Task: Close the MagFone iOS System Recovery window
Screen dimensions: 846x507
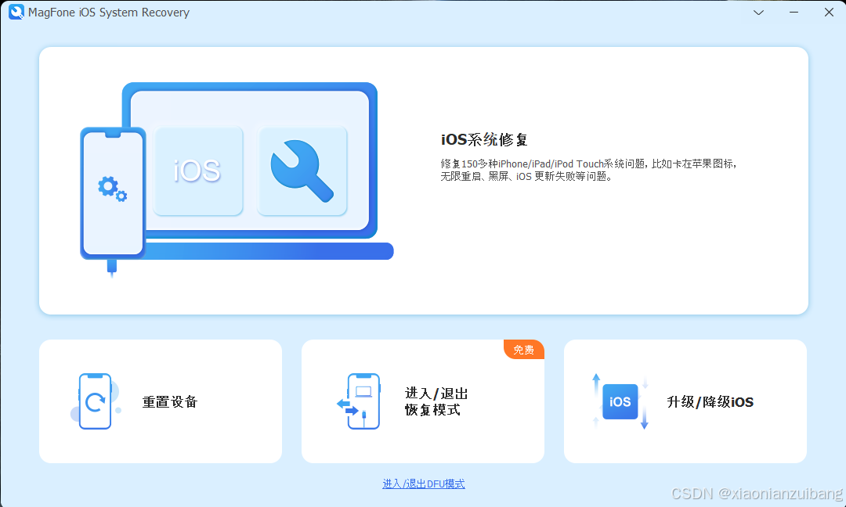Action: tap(829, 13)
